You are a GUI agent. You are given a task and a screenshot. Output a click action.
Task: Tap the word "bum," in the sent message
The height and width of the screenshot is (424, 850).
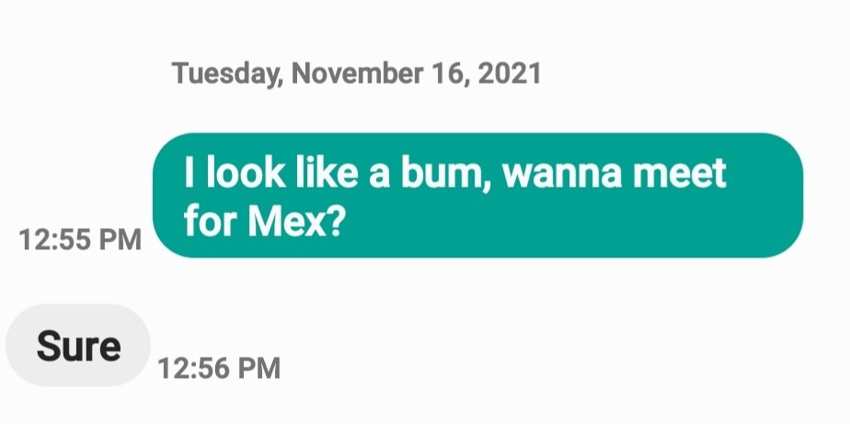point(447,173)
